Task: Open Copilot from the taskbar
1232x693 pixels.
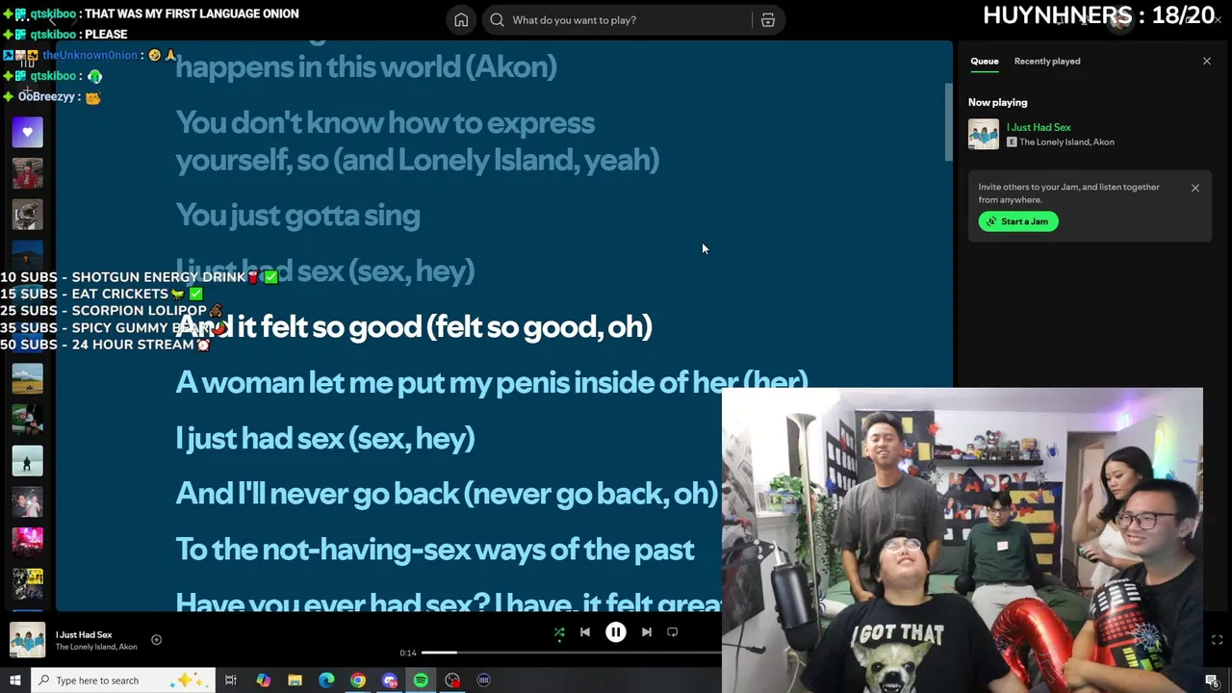Action: [x=263, y=680]
